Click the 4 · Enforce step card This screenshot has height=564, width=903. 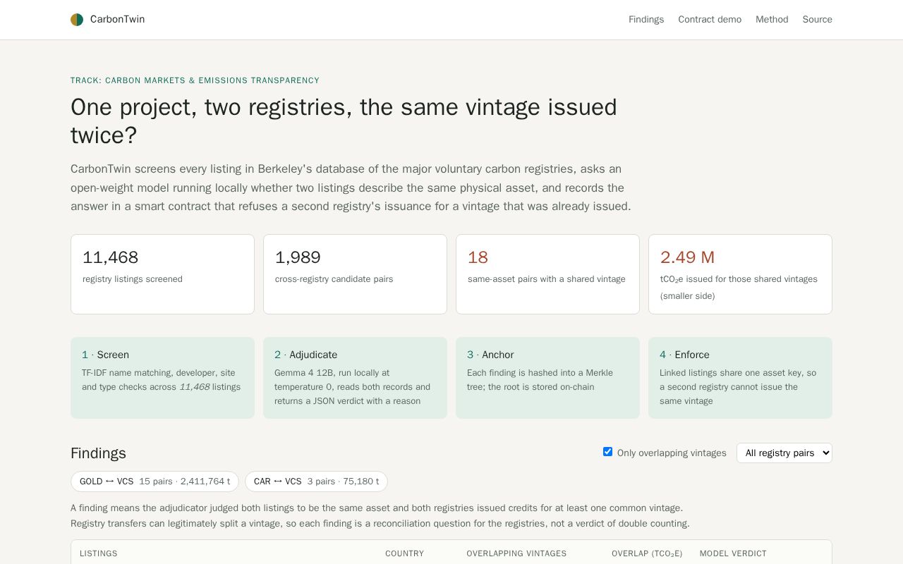click(740, 378)
